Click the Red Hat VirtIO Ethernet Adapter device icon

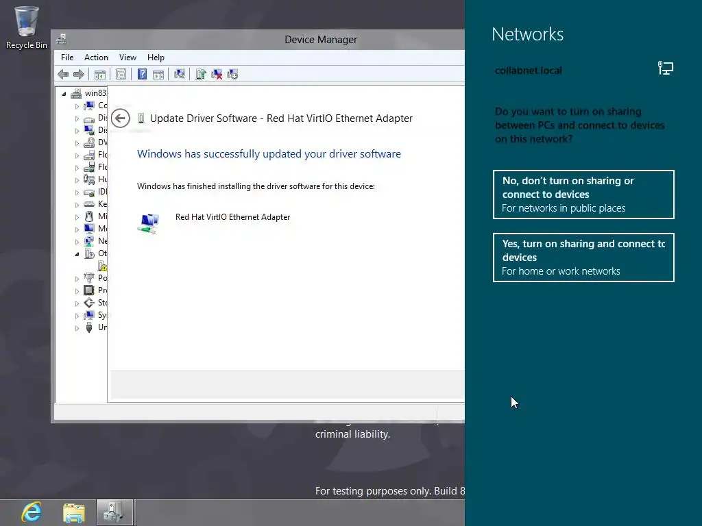tap(148, 223)
